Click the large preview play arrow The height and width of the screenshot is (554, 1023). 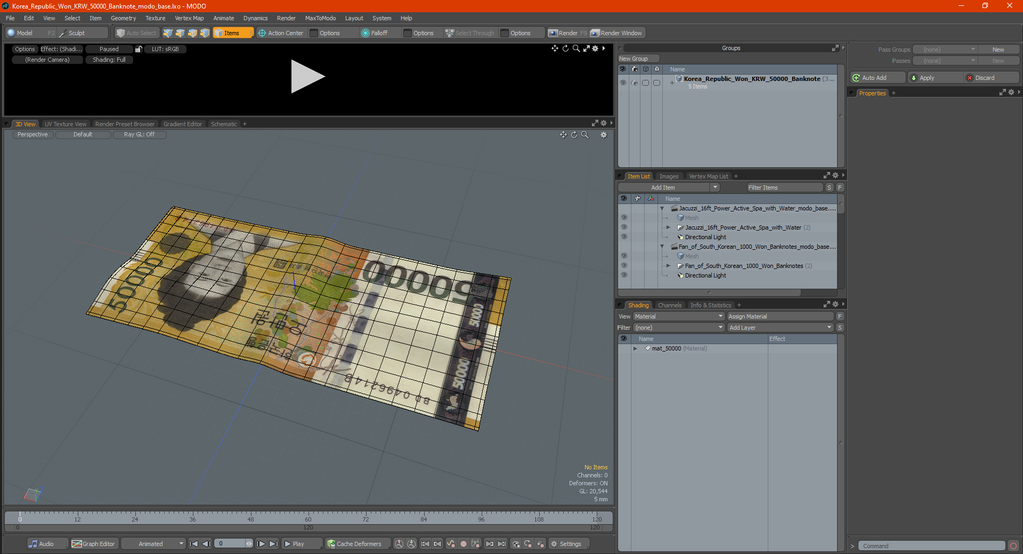coord(307,77)
